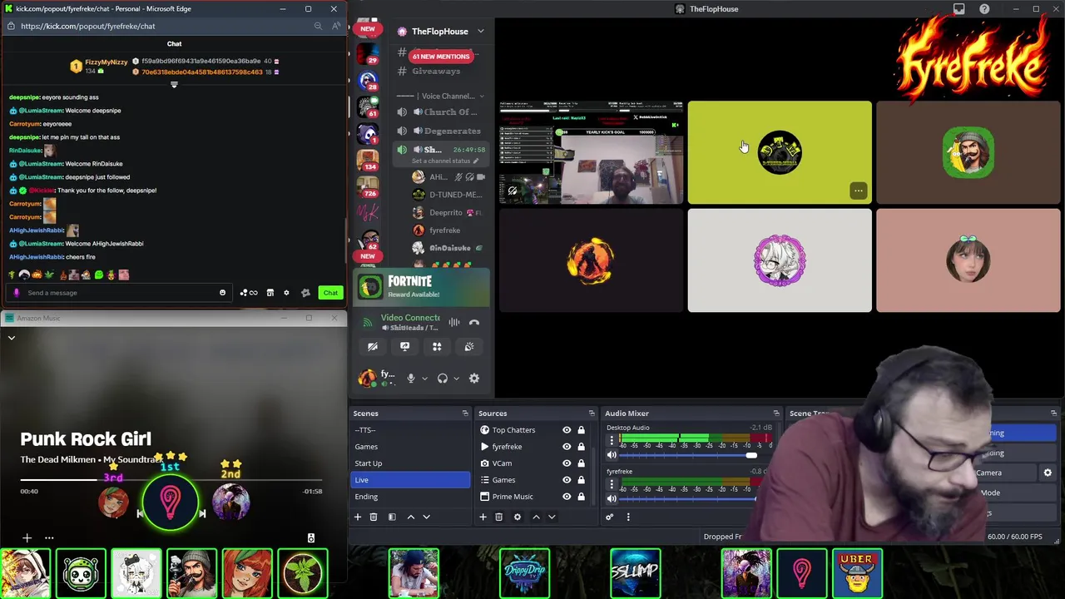The width and height of the screenshot is (1065, 599).
Task: Select --TTS-- scene in OBS
Action: click(x=411, y=430)
